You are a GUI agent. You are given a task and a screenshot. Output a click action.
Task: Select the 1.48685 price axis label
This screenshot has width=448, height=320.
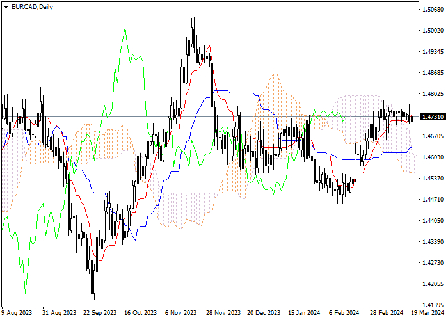click(x=433, y=73)
